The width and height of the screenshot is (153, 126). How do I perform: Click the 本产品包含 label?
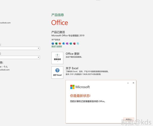click(56, 40)
